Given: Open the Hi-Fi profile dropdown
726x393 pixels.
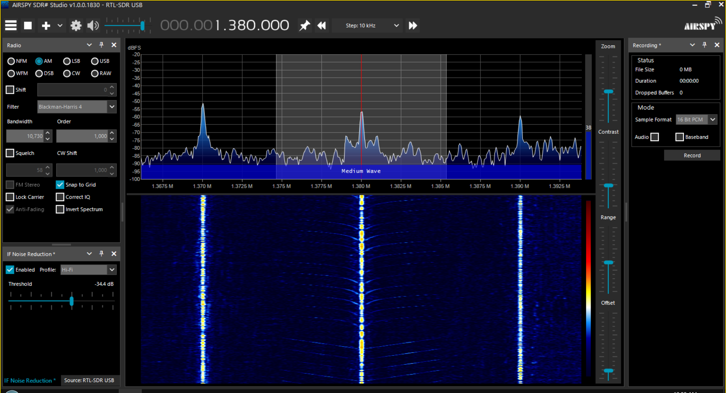Looking at the screenshot, I should click(x=88, y=270).
